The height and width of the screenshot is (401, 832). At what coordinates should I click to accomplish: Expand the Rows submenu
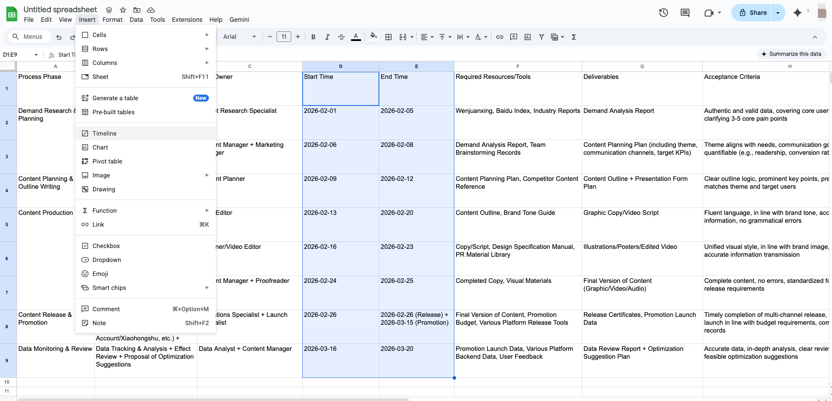(146, 49)
